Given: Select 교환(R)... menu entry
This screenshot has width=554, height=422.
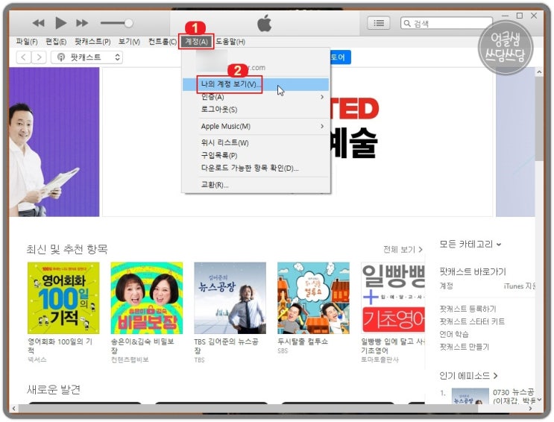Looking at the screenshot, I should tap(256, 185).
